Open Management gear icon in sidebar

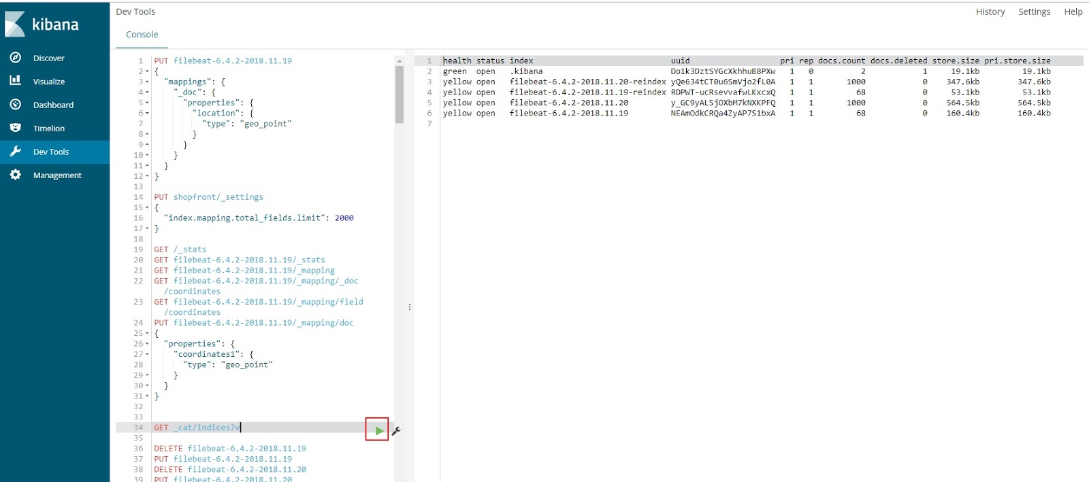[x=16, y=175]
